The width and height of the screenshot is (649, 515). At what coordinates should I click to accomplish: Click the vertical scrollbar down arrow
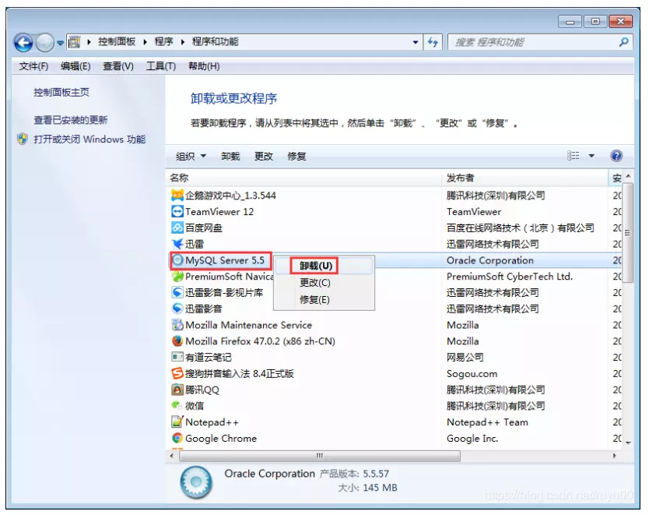coord(628,443)
